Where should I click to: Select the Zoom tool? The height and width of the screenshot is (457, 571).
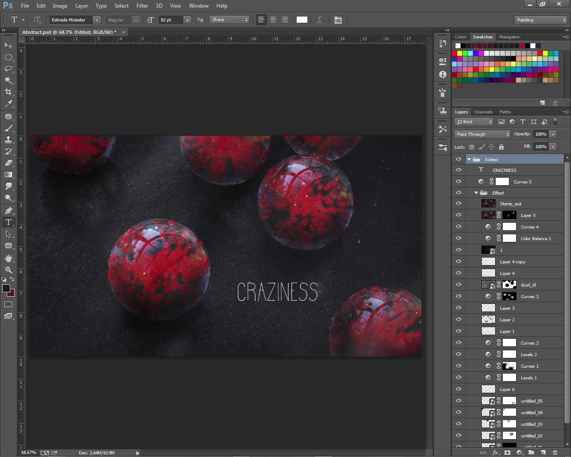coord(8,270)
